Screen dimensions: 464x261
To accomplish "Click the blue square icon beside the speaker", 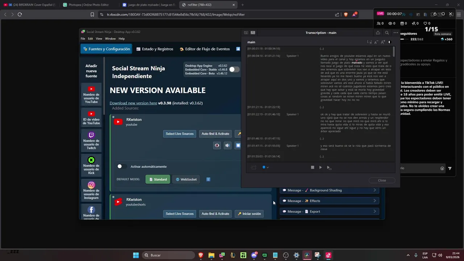I will point(238,145).
